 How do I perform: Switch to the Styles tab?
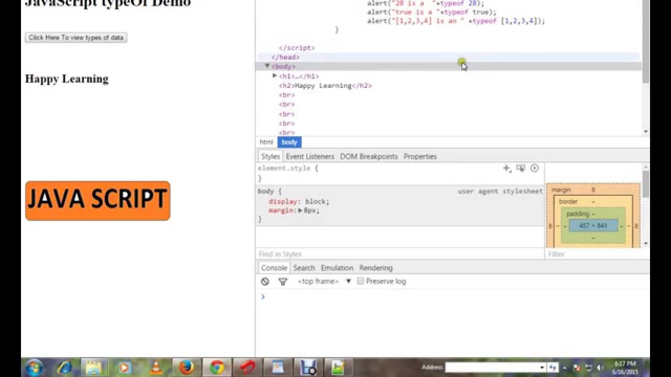coord(270,156)
